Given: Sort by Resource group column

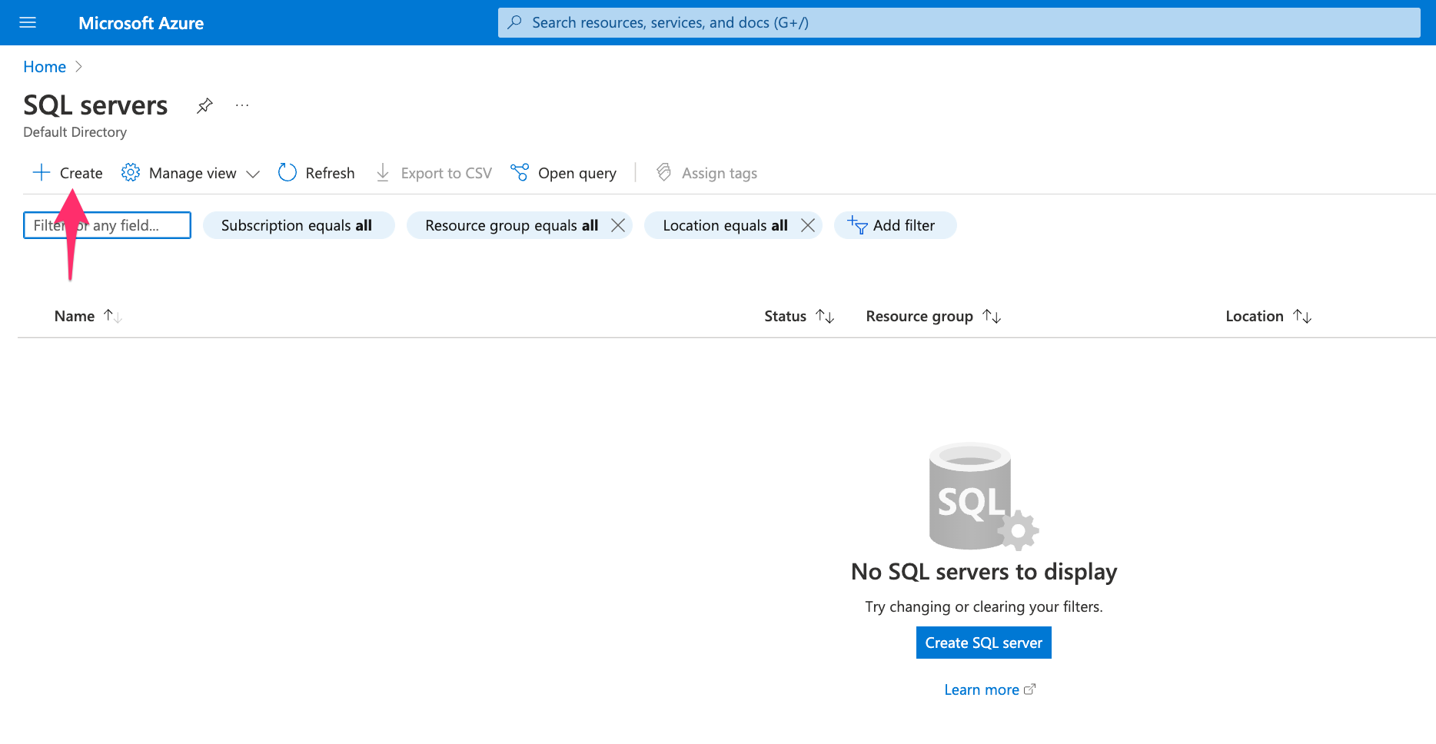Looking at the screenshot, I should [919, 316].
